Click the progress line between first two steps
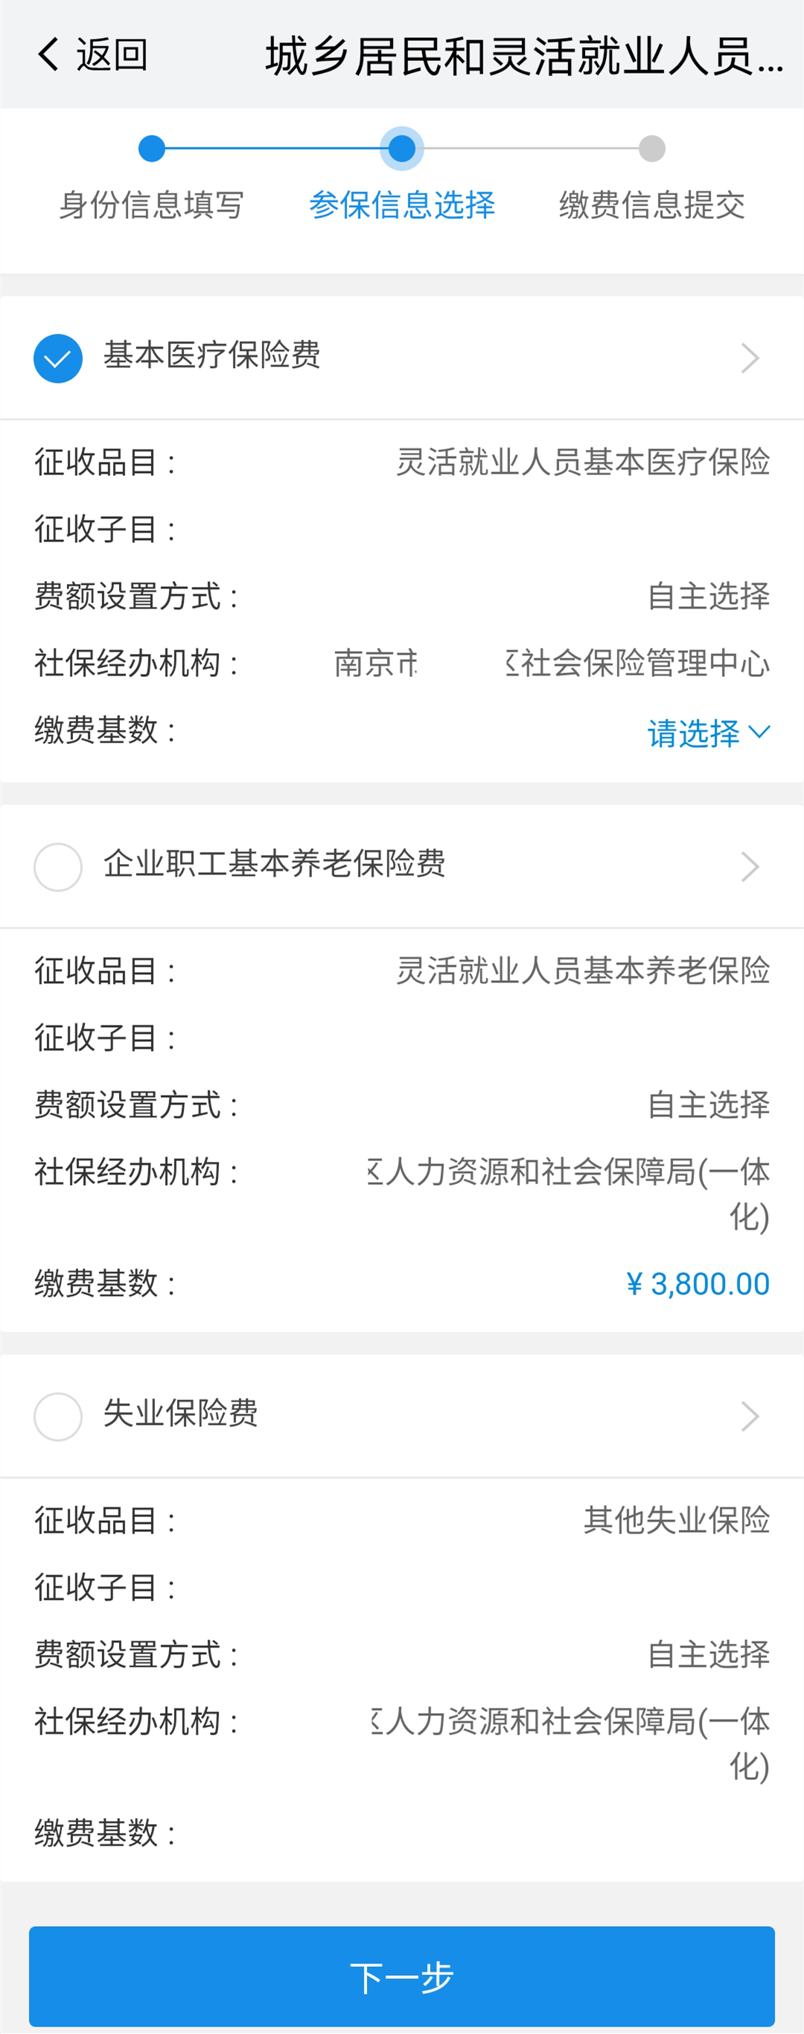This screenshot has width=804, height=2034. pyautogui.click(x=273, y=148)
